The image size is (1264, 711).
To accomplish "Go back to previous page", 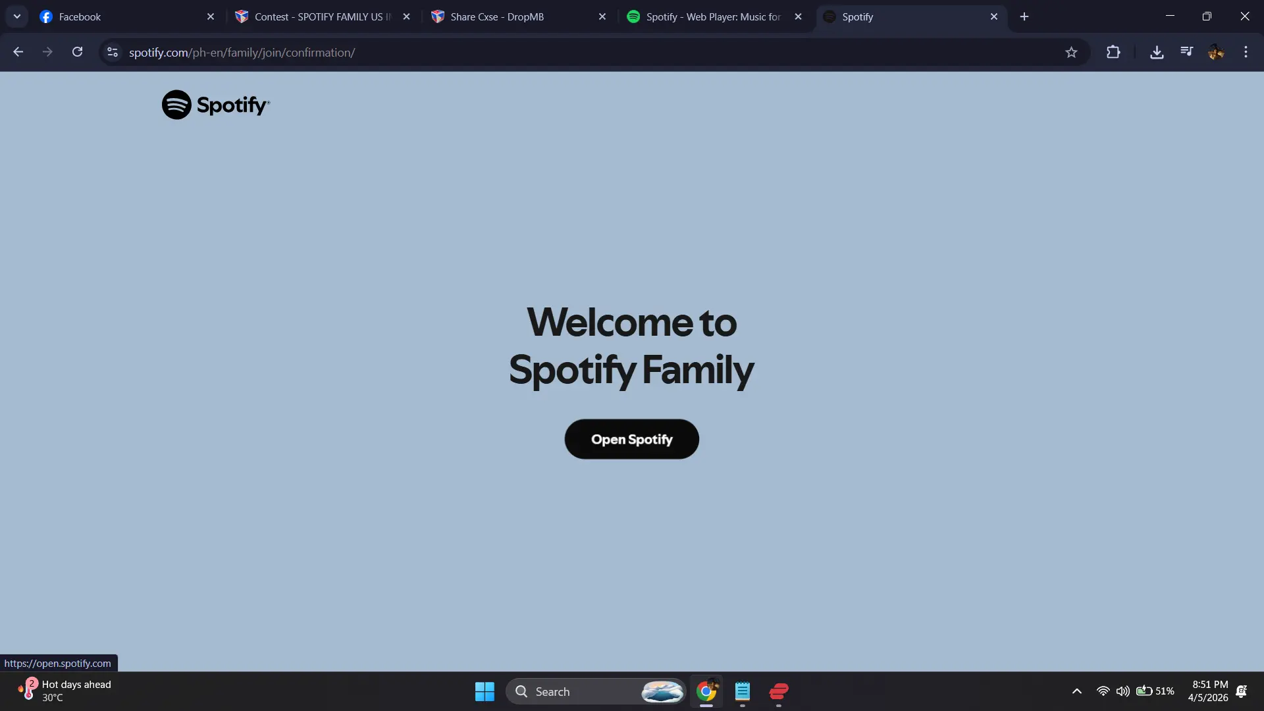I will pos(18,52).
